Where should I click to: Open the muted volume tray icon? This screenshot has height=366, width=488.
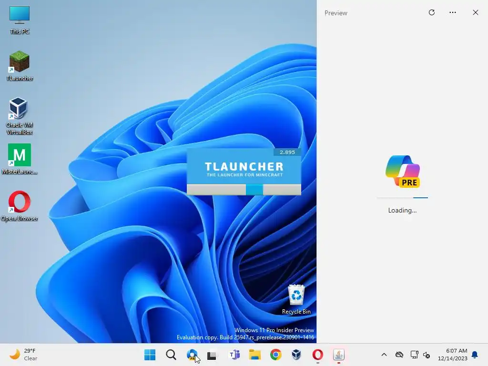click(427, 355)
